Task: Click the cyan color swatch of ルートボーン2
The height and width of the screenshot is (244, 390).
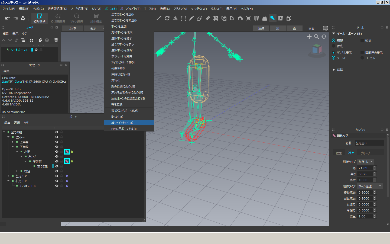Action: point(32,50)
